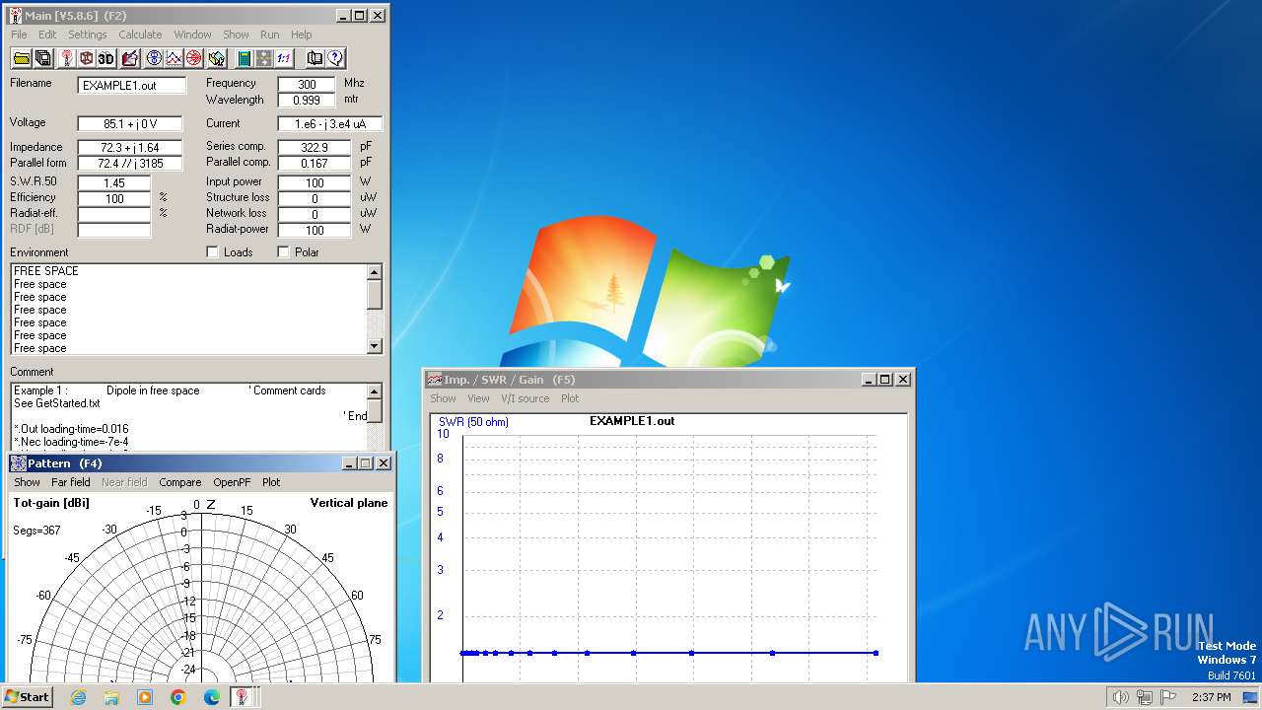Click Environment list scroll down arrow
This screenshot has height=710, width=1262.
pos(375,346)
